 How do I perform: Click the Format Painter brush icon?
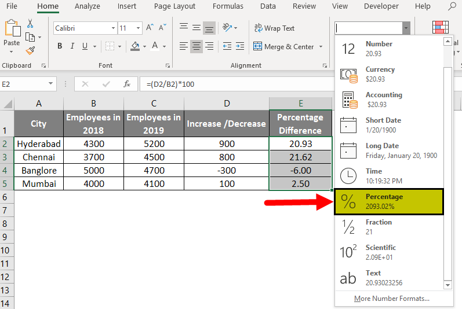tap(30, 50)
